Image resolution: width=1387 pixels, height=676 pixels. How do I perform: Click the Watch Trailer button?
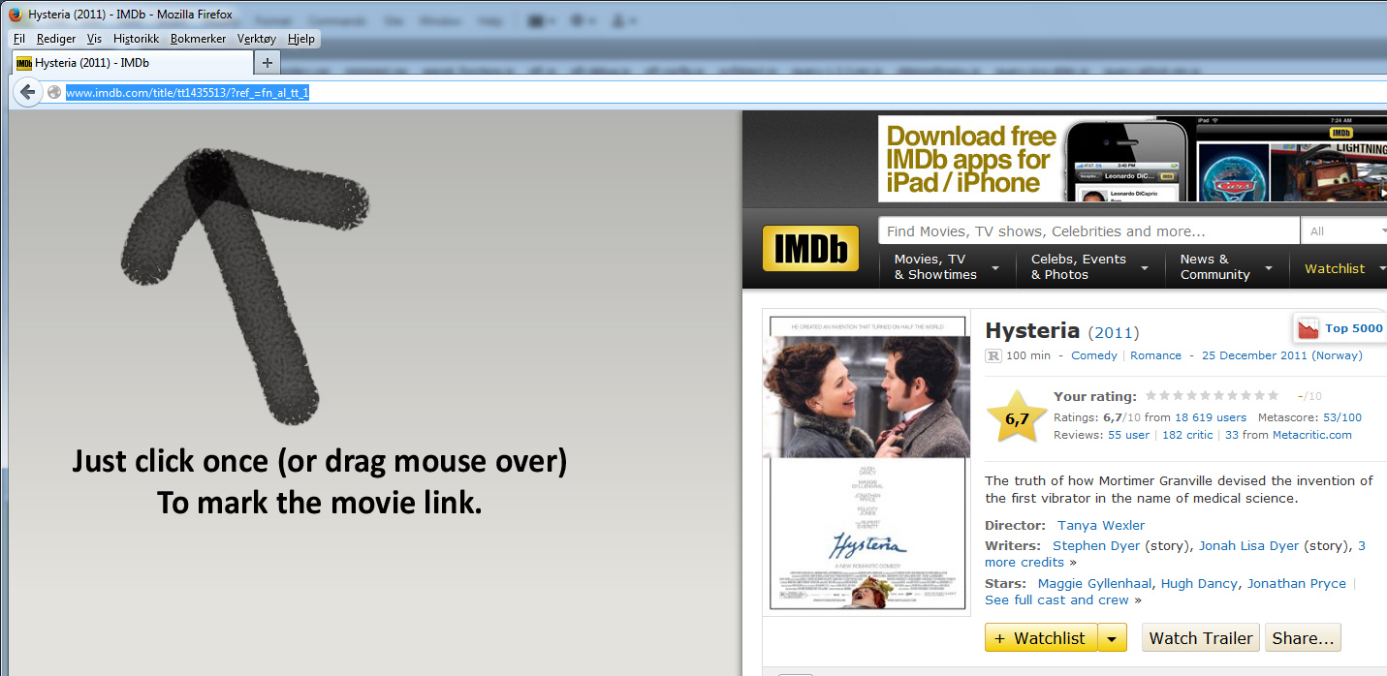click(1201, 638)
